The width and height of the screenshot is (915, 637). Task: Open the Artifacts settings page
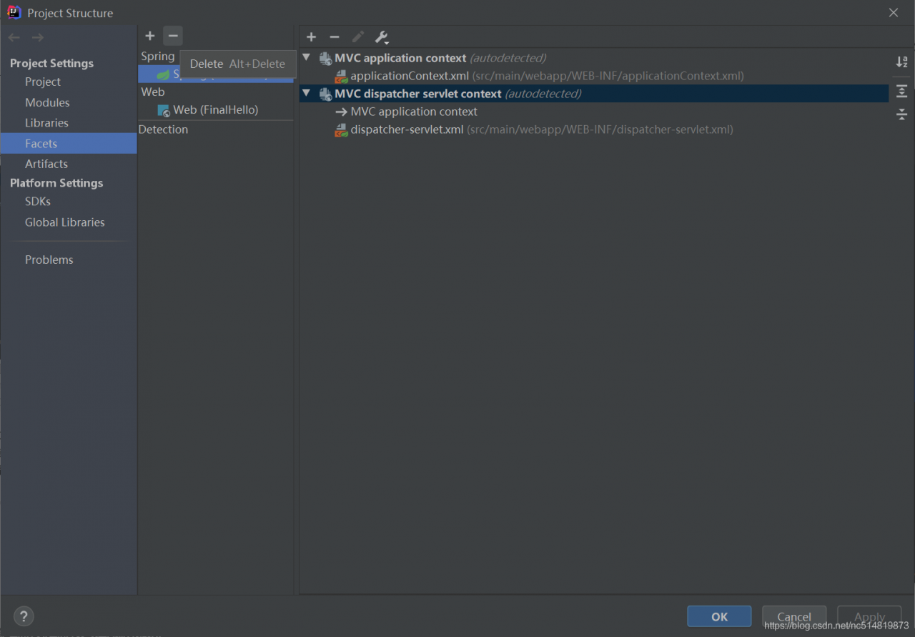click(x=46, y=164)
